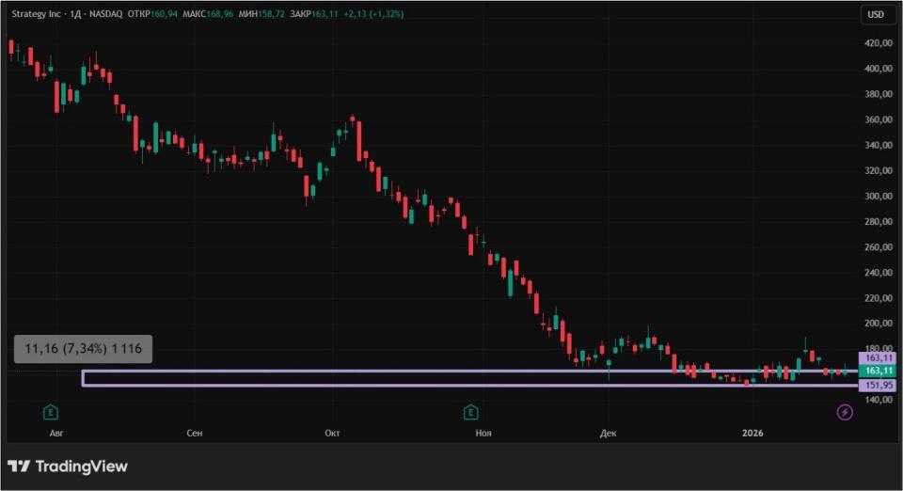The image size is (903, 491).
Task: Click the earnings icon near November
Action: [x=469, y=412]
